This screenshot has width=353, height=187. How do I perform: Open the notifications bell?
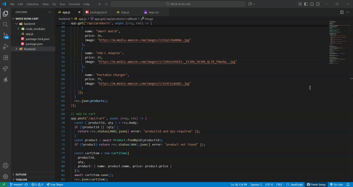point(348,185)
